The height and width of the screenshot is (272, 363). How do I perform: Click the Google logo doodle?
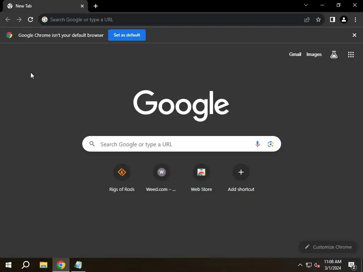[181, 106]
